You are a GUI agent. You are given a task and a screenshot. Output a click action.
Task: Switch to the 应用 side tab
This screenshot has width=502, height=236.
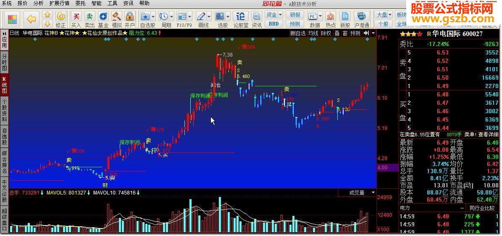click(x=5, y=40)
